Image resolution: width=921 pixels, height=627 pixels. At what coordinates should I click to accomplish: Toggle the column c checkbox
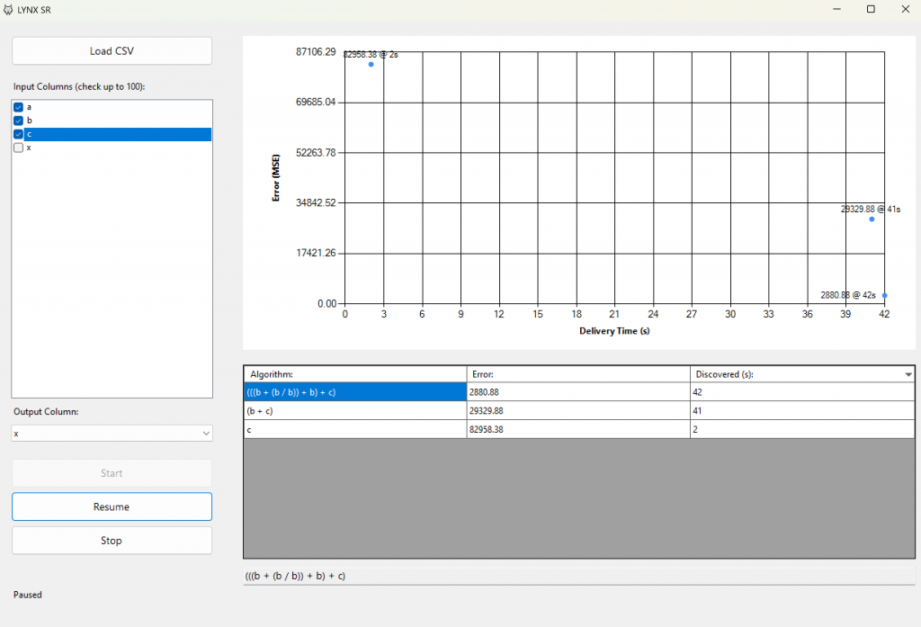18,134
